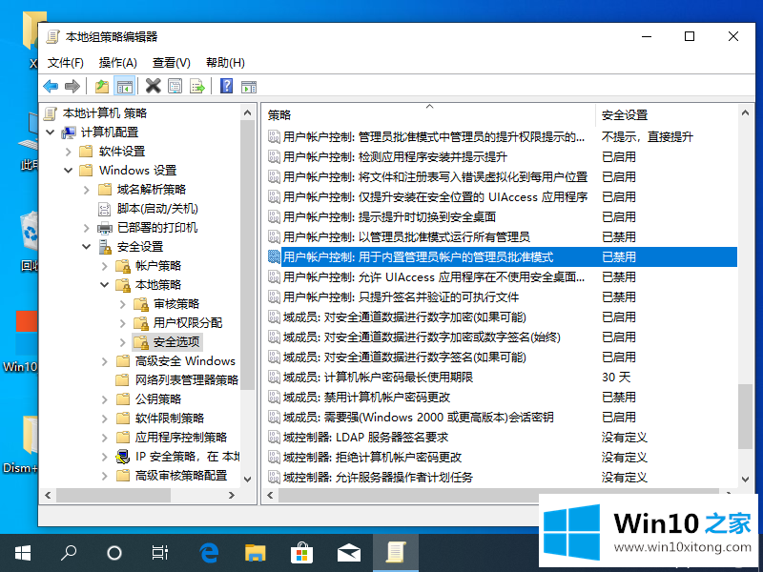
Task: Select policy 以管理员批准模式运行所有管理员
Action: pyautogui.click(x=406, y=236)
